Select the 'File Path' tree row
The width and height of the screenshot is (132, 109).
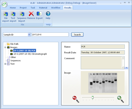tap(14, 44)
